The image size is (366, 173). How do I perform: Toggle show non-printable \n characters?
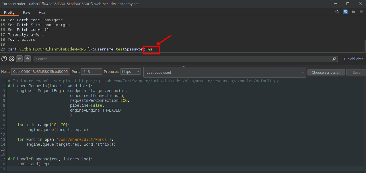(353, 12)
